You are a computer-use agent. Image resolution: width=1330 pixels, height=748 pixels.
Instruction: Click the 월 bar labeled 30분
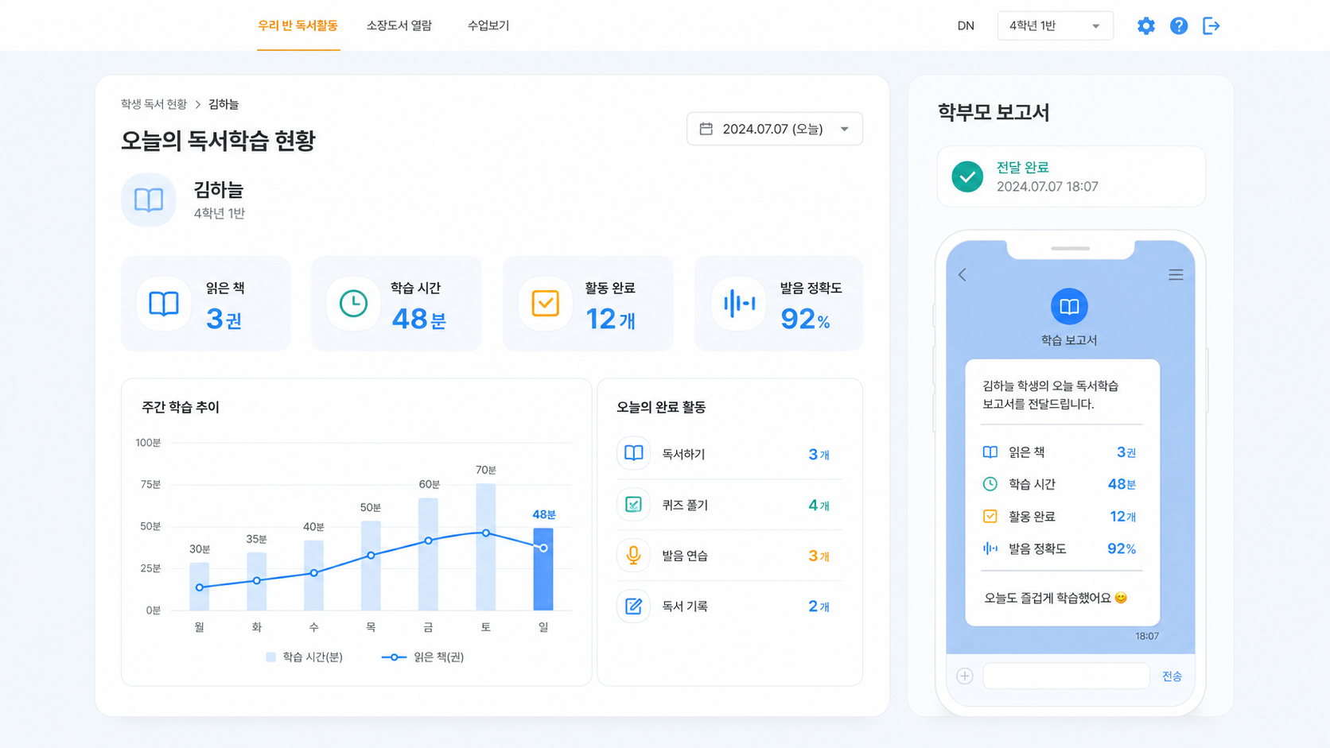pos(200,587)
